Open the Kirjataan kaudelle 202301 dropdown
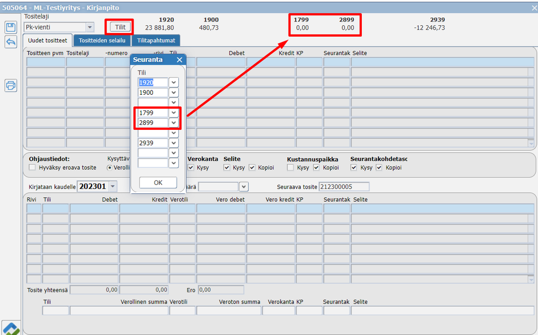This screenshot has width=538, height=335. (113, 186)
